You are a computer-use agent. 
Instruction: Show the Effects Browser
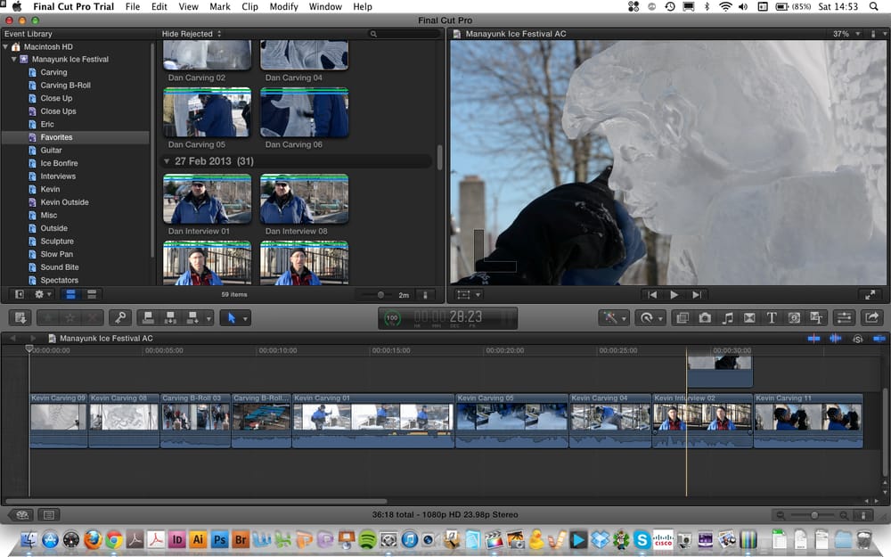(x=683, y=318)
